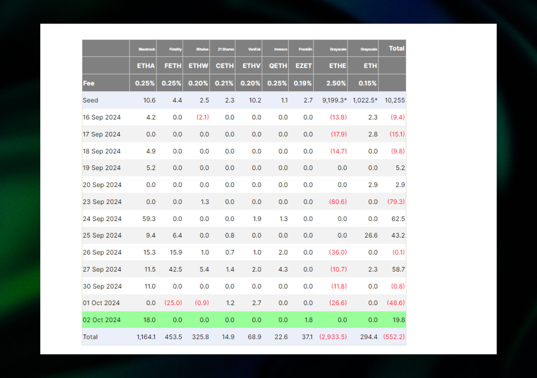Select the QETH ticker header

(278, 66)
